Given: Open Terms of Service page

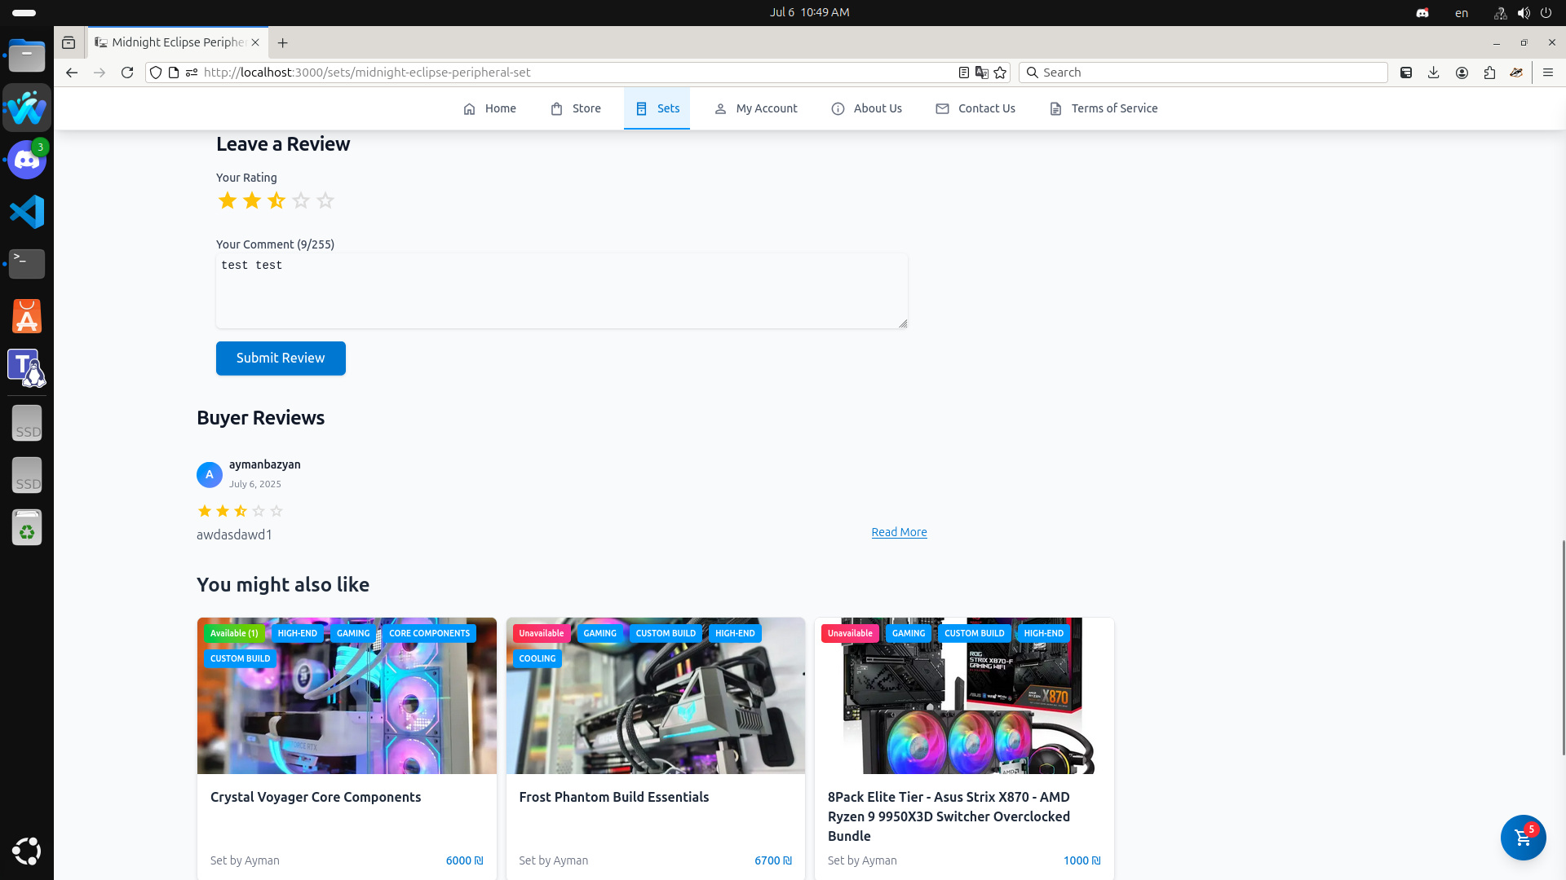Looking at the screenshot, I should [1104, 108].
